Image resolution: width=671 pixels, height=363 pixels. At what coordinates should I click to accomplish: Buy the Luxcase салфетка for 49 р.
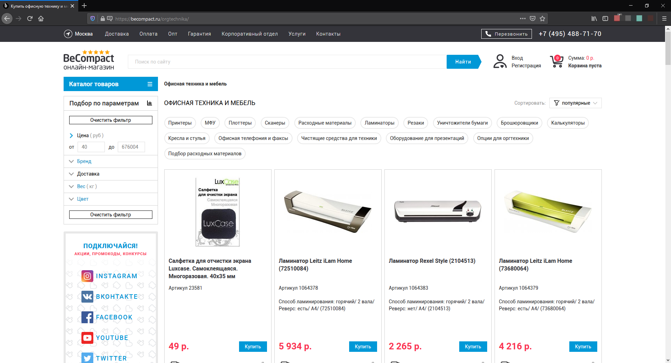pos(253,347)
